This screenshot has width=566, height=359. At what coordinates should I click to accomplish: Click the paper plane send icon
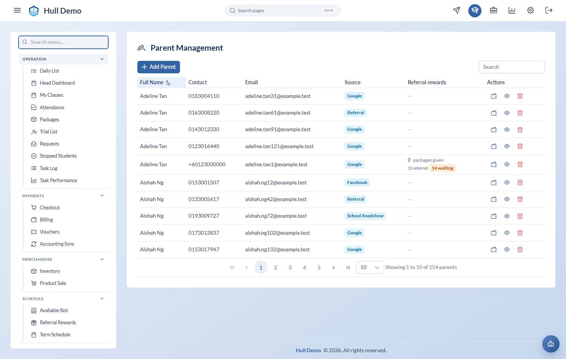point(457,10)
